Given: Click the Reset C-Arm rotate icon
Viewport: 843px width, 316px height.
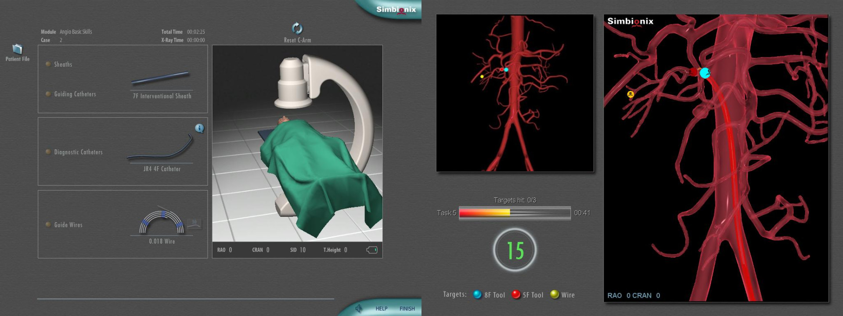Looking at the screenshot, I should coord(297,29).
